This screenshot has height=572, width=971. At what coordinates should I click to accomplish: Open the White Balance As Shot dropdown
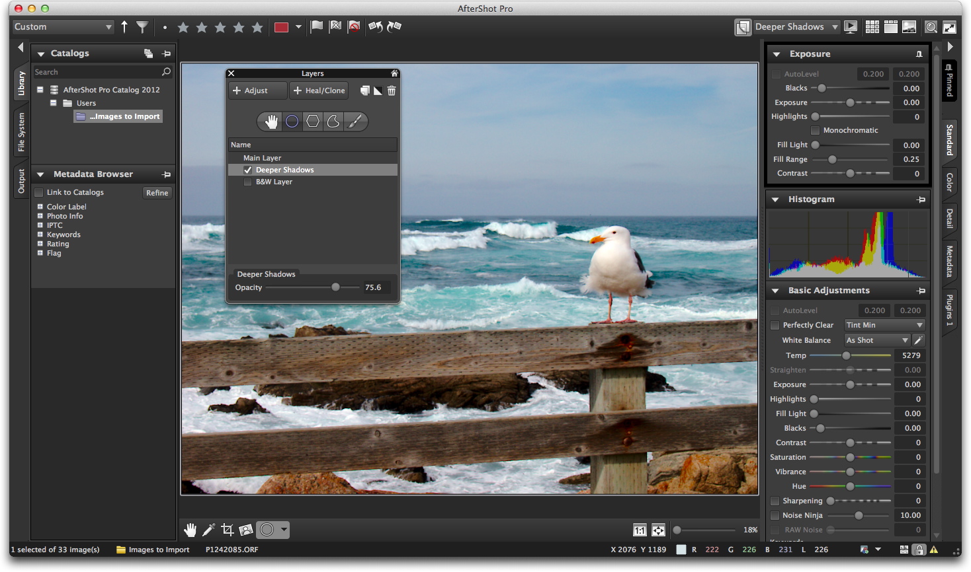(878, 340)
